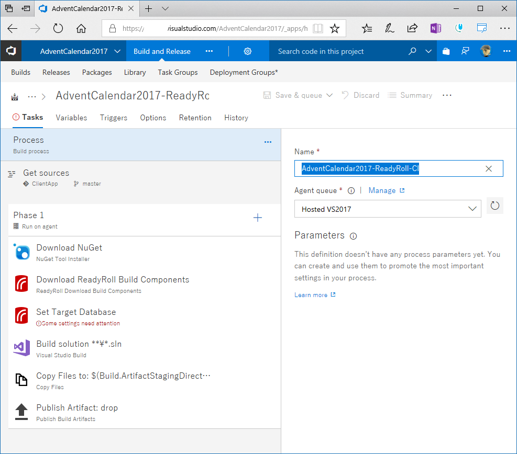Go to Builds page
The height and width of the screenshot is (454, 517).
pos(20,72)
